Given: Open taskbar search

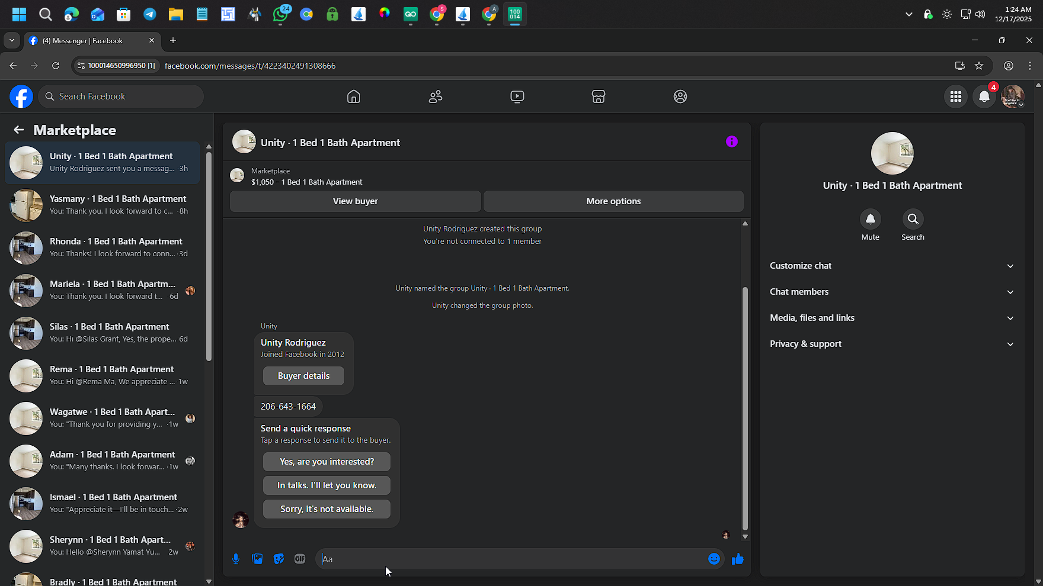Looking at the screenshot, I should coord(46,14).
